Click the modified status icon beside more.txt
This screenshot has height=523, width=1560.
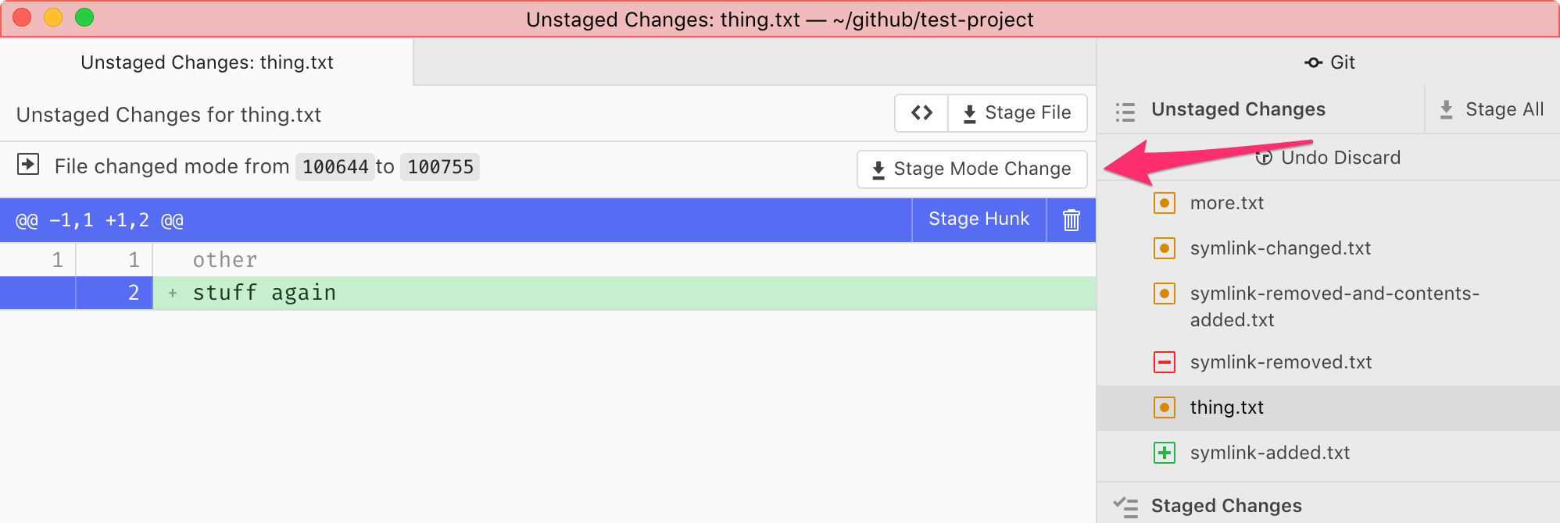tap(1164, 203)
